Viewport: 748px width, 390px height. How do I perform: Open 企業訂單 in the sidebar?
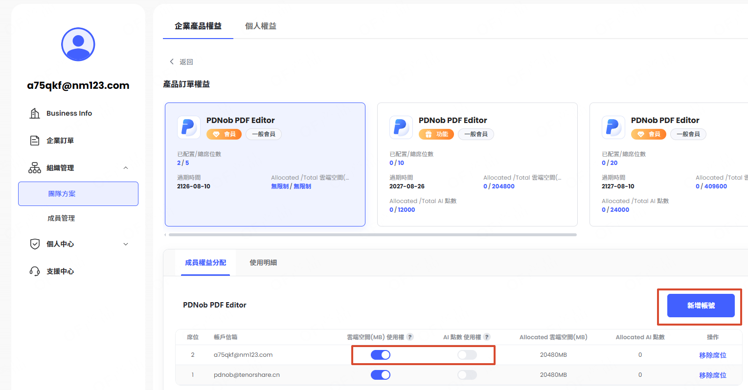60,141
